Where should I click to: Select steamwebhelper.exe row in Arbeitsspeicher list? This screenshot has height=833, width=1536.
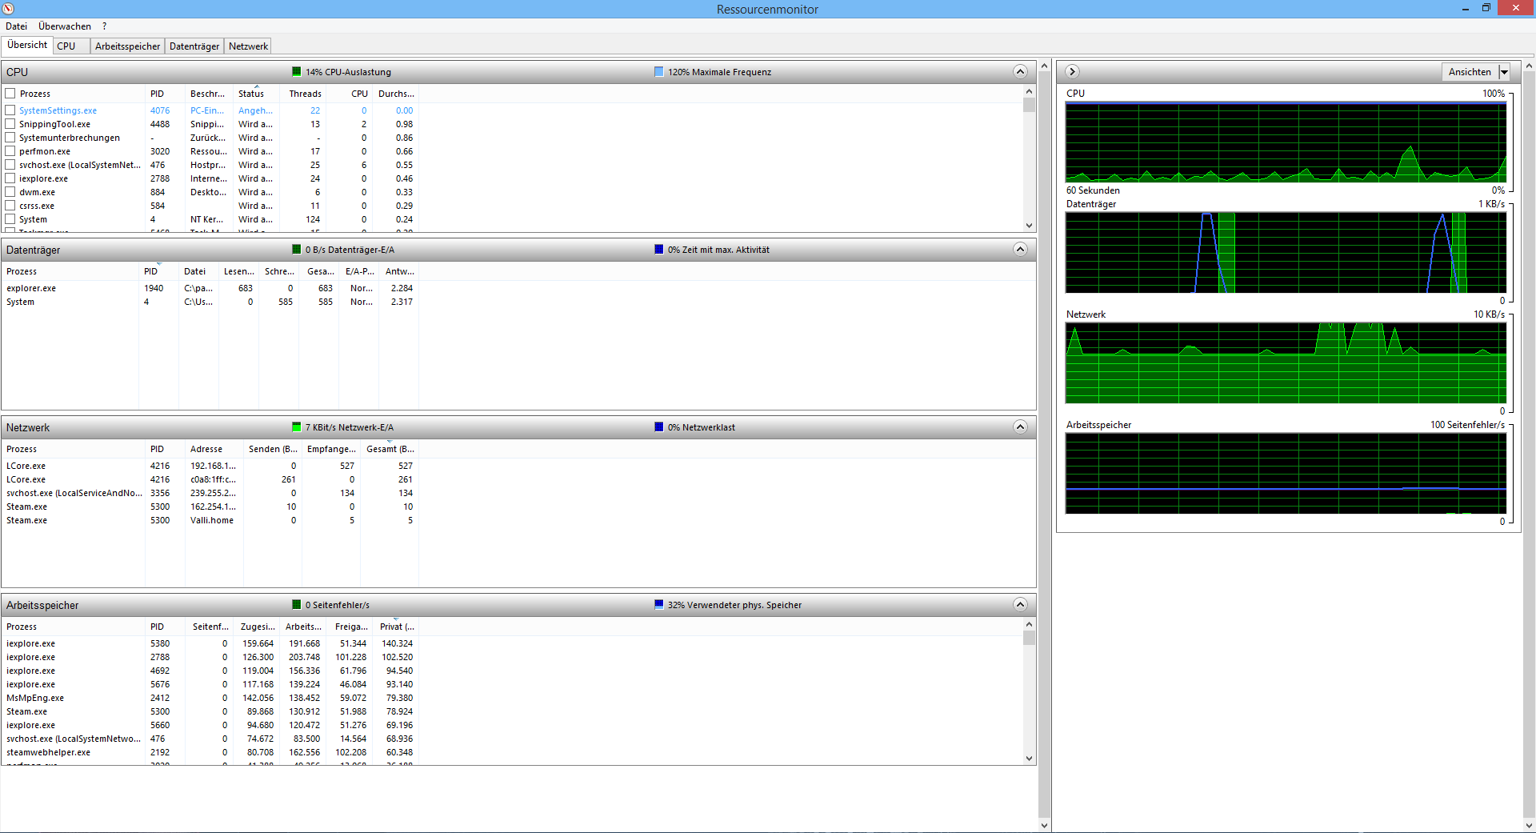click(x=210, y=752)
